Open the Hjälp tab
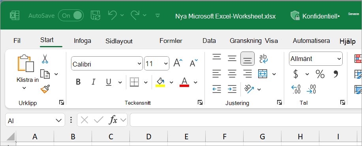 [x=347, y=42]
